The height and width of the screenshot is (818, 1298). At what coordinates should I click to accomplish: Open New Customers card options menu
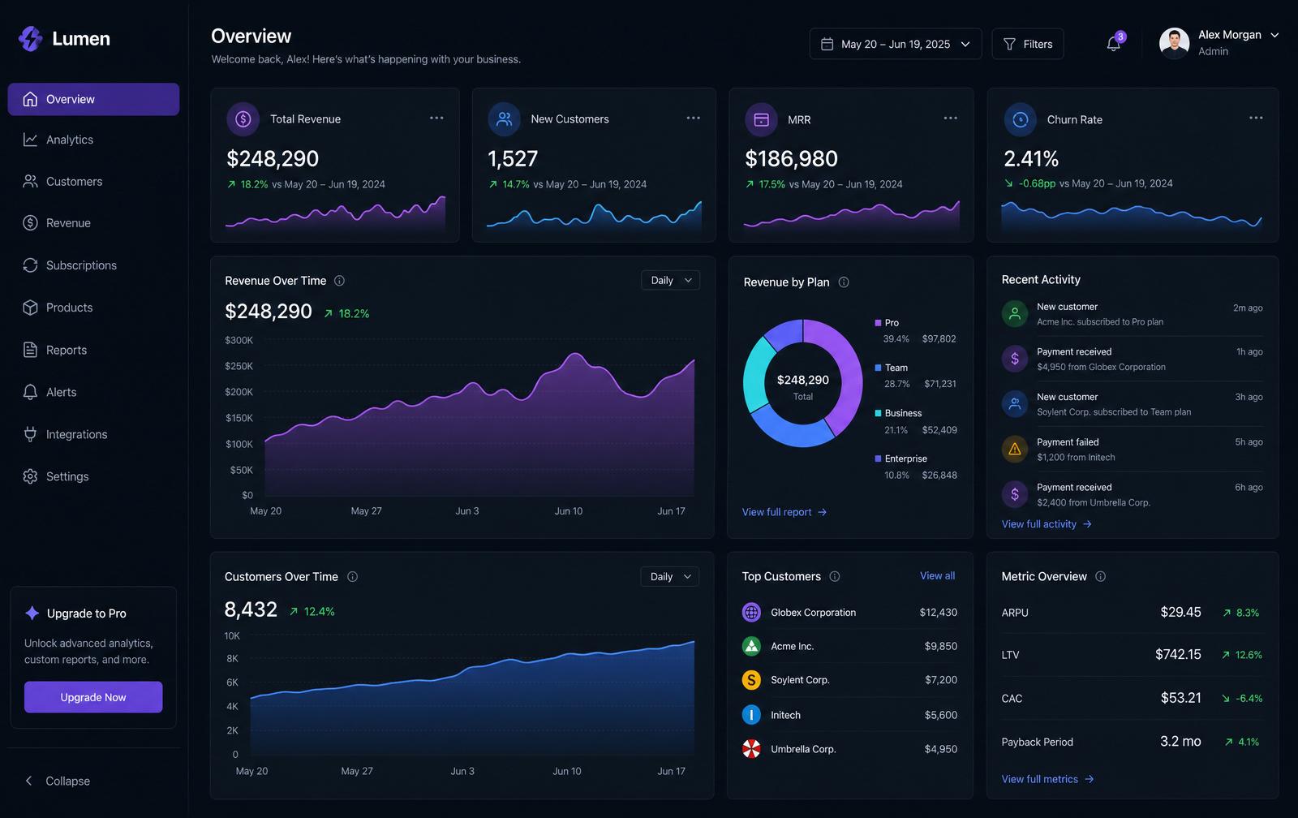pyautogui.click(x=694, y=118)
